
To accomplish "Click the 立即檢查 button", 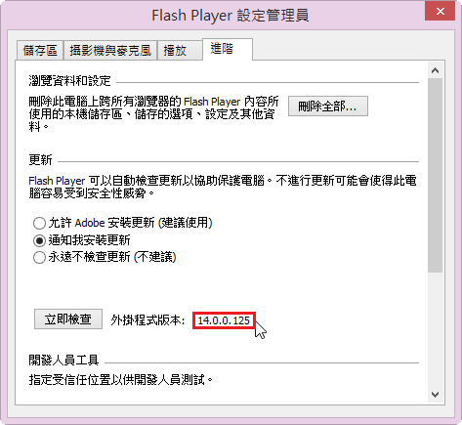I will pyautogui.click(x=68, y=319).
